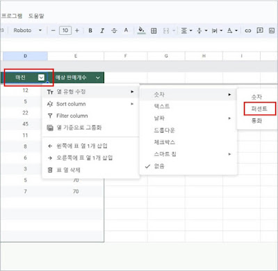Open horizontal align options
Image resolution: width=278 pixels, height=271 pixels.
[x=186, y=31]
